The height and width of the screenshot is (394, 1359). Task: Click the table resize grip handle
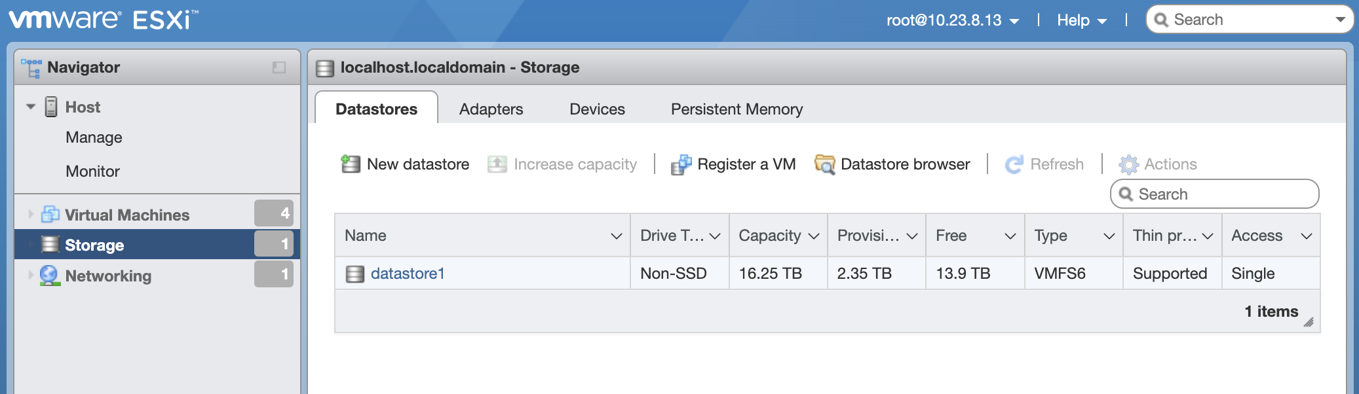pyautogui.click(x=1308, y=322)
